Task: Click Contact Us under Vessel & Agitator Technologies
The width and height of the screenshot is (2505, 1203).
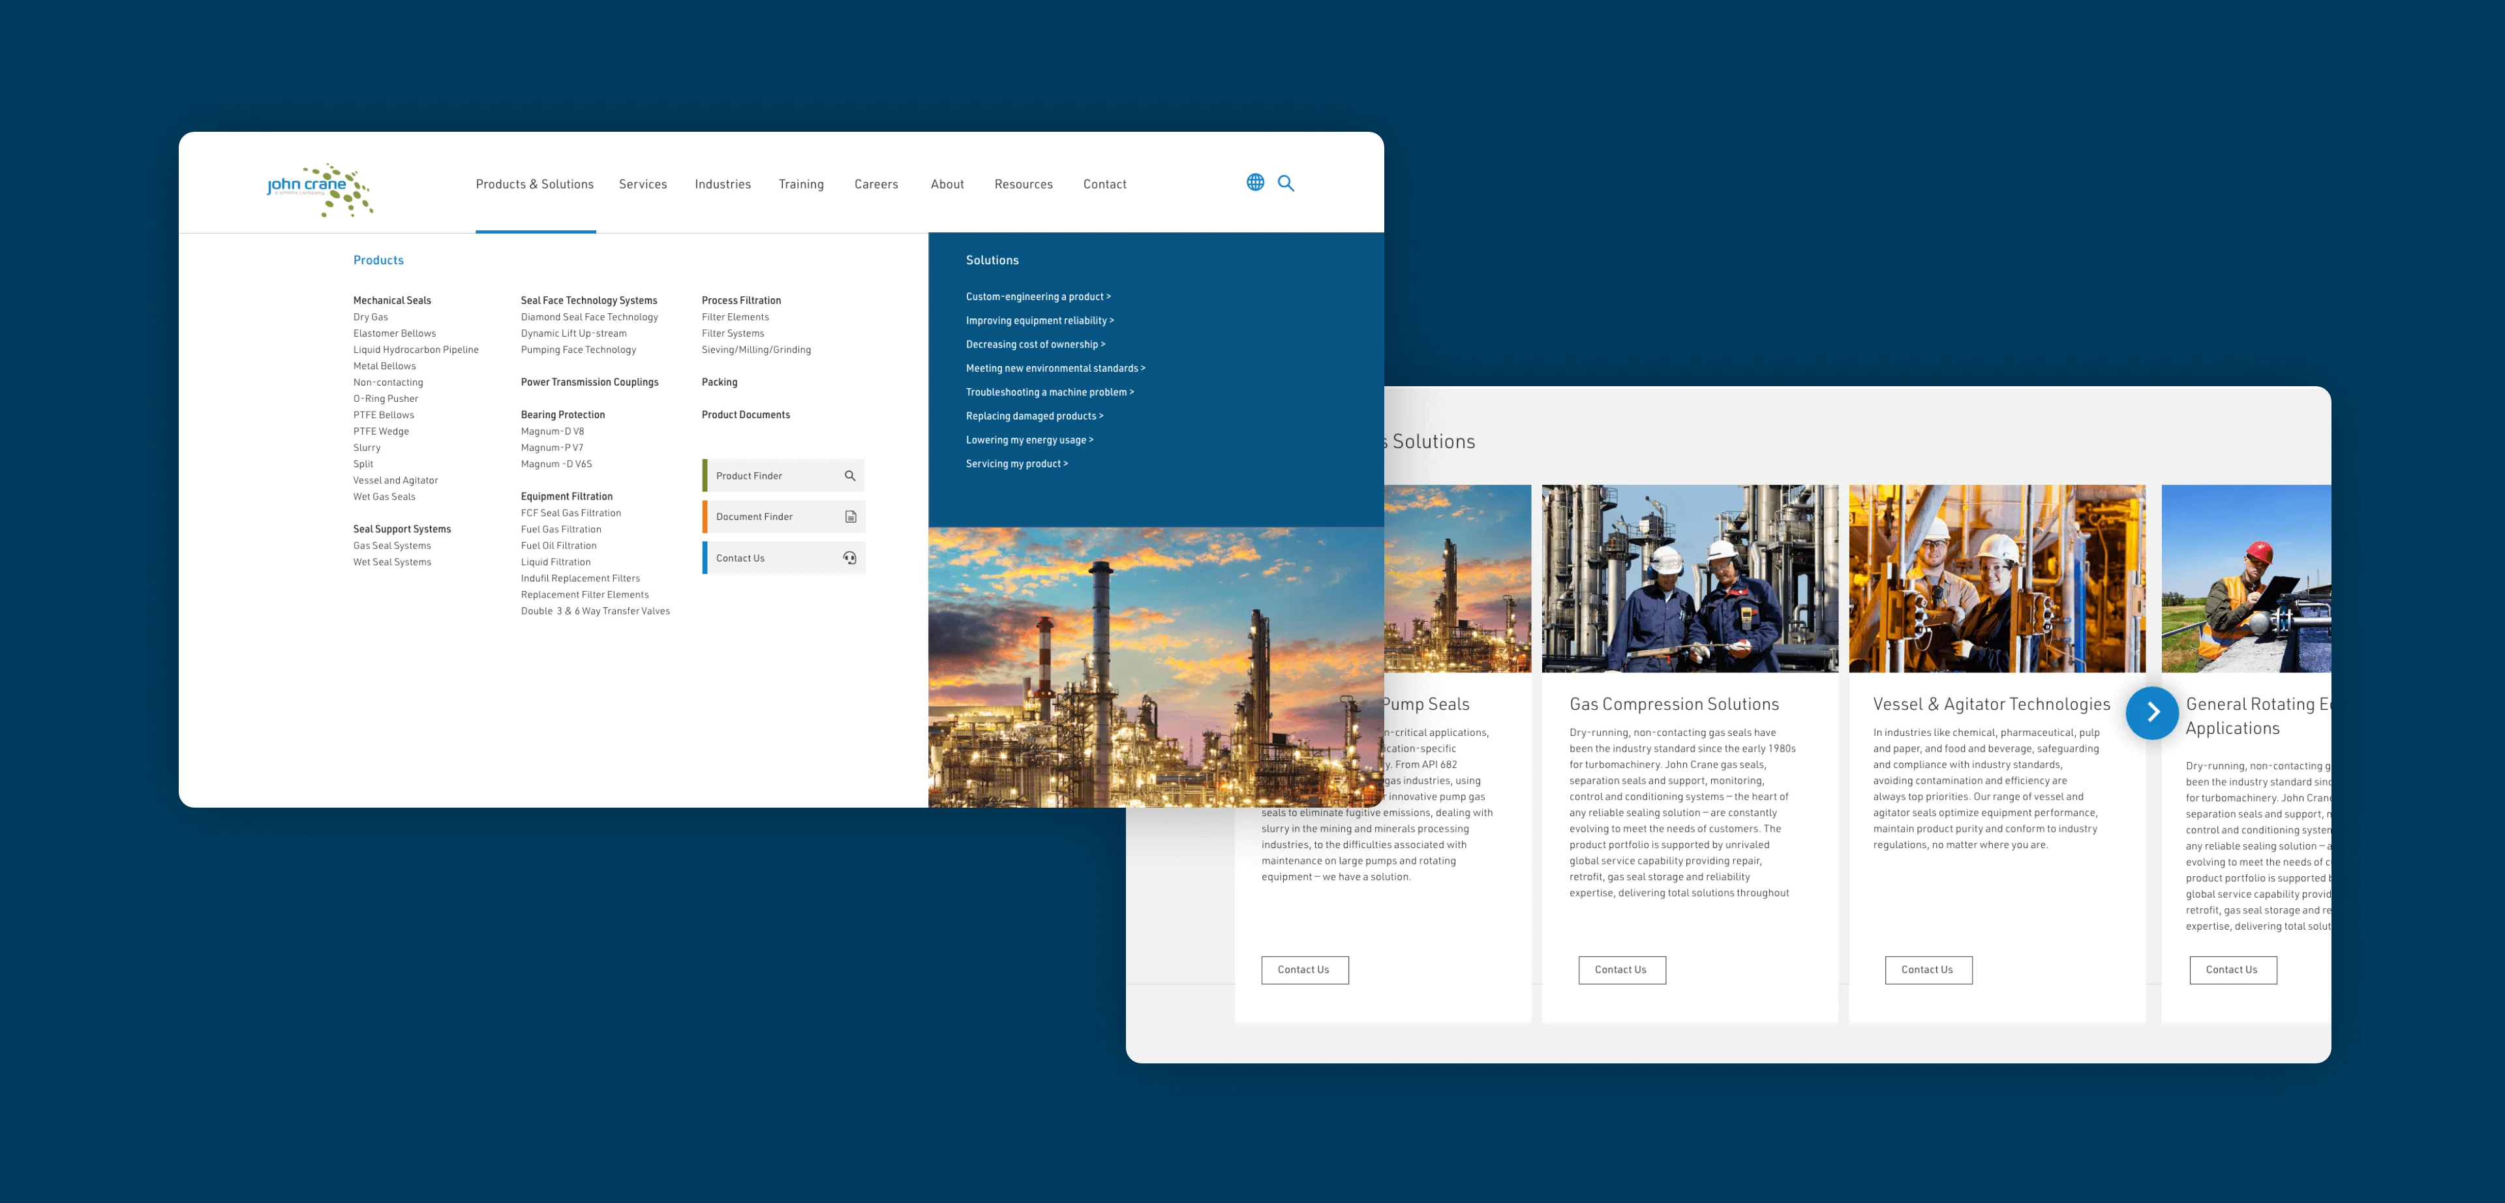Action: click(x=1928, y=969)
